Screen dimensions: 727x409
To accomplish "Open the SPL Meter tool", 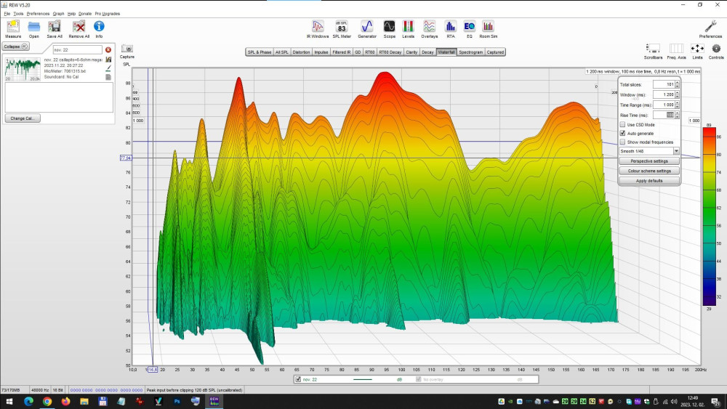I will [x=341, y=28].
